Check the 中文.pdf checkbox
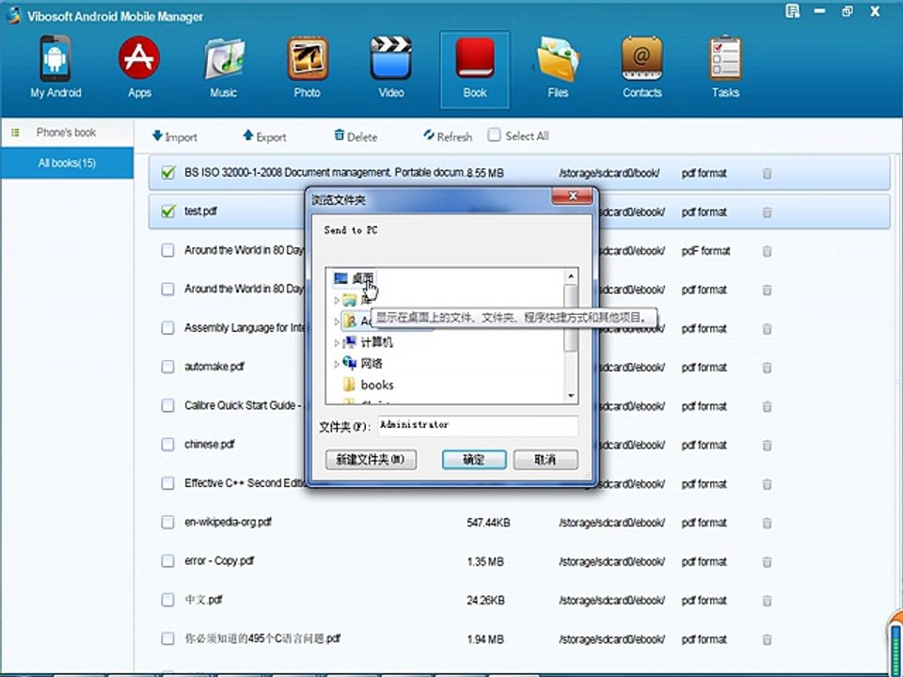This screenshot has width=903, height=677. click(167, 600)
